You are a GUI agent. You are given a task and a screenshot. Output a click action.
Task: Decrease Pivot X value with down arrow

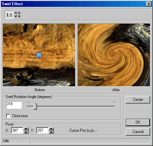[x=26, y=132]
